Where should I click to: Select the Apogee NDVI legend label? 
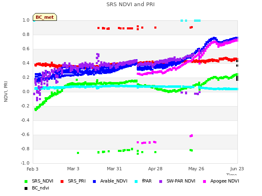[x=225, y=181]
